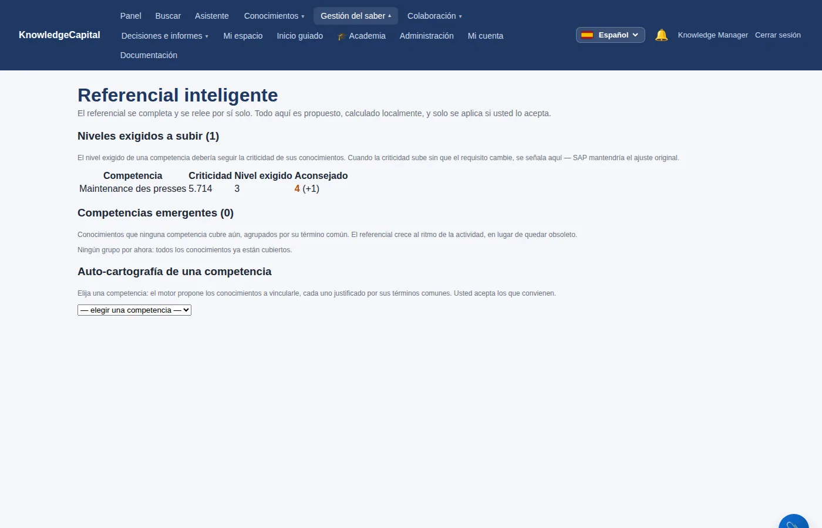Open Documentación
The width and height of the screenshot is (822, 528).
coord(149,55)
